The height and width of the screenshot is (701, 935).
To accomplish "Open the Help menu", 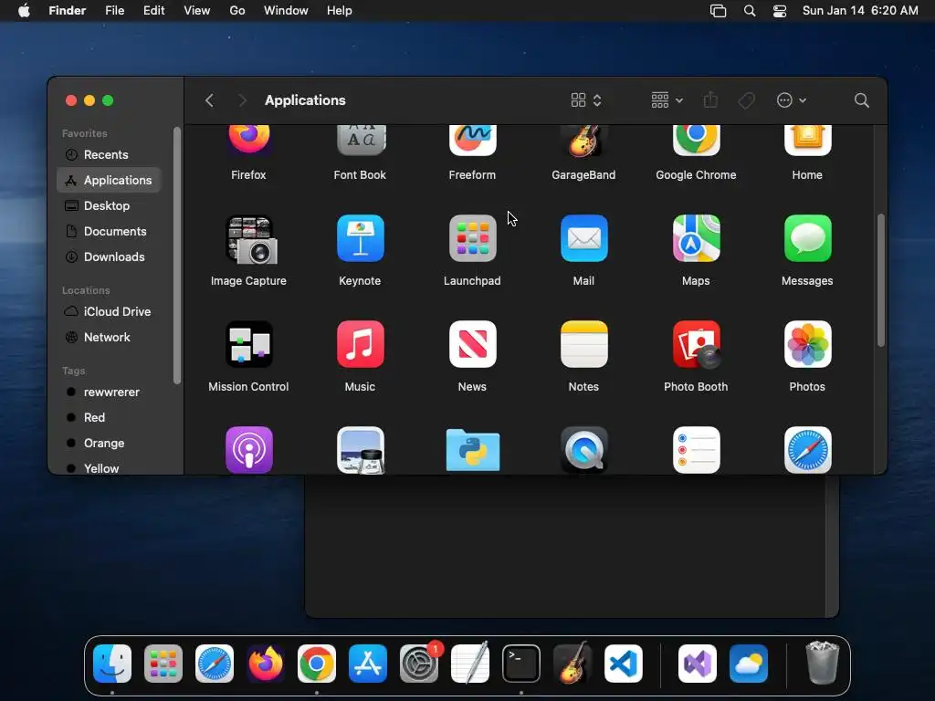I will tap(340, 11).
